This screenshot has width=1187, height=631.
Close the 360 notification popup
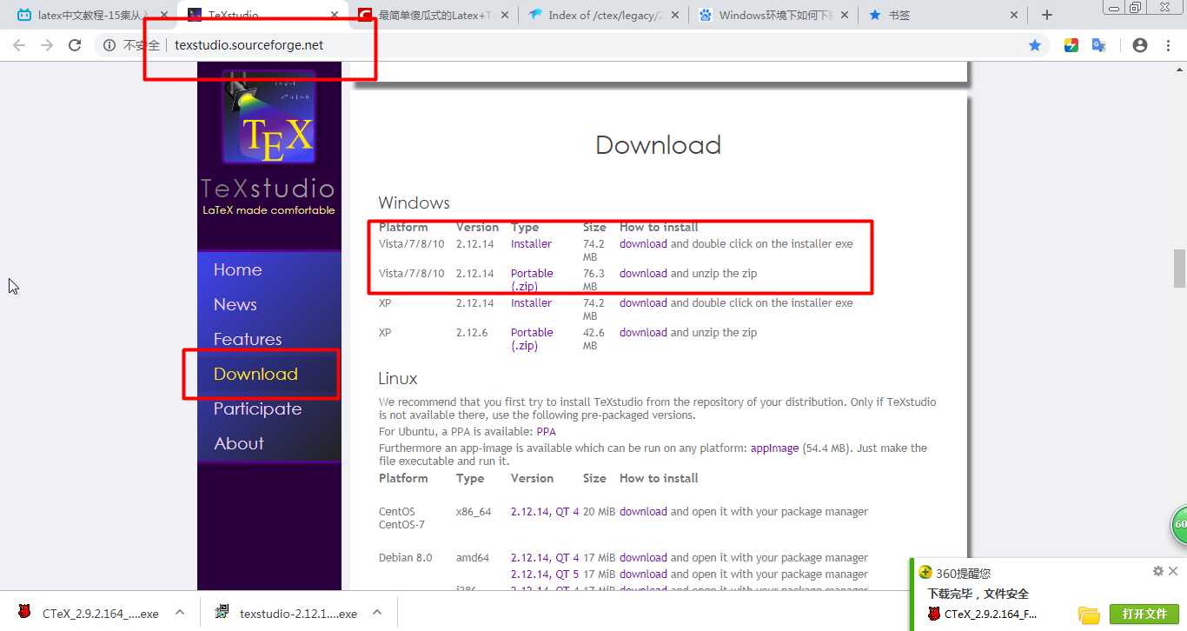coord(1173,571)
